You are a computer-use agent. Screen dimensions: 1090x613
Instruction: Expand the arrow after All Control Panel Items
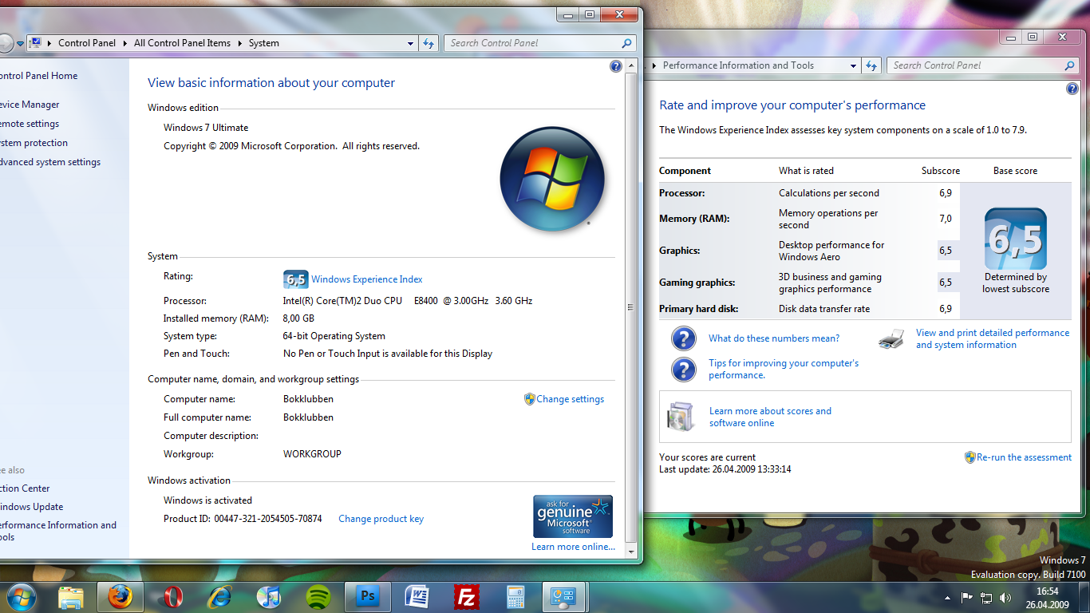(239, 43)
